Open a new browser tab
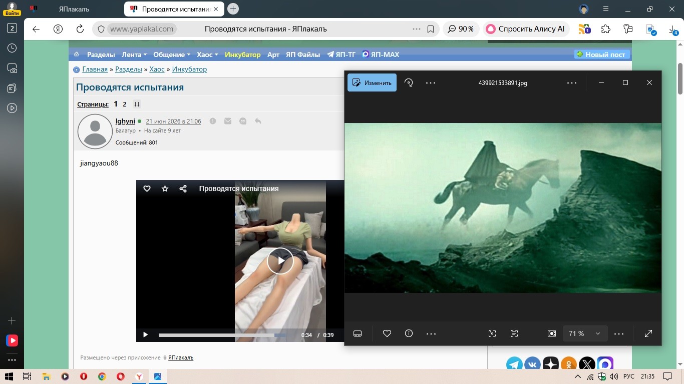684x384 pixels. [233, 9]
